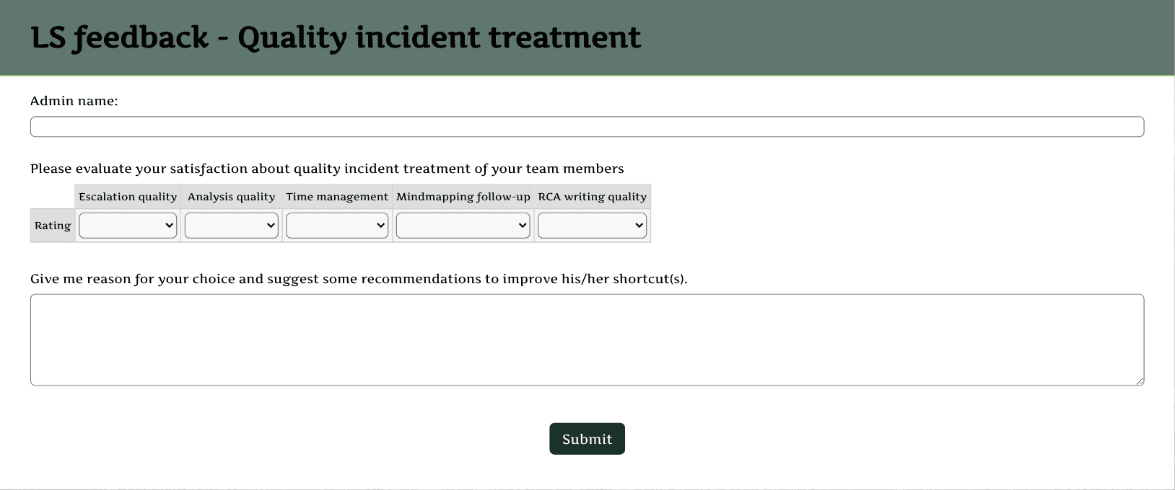Click the LS feedback page title
Screen dimensions: 1175x490
pos(336,37)
